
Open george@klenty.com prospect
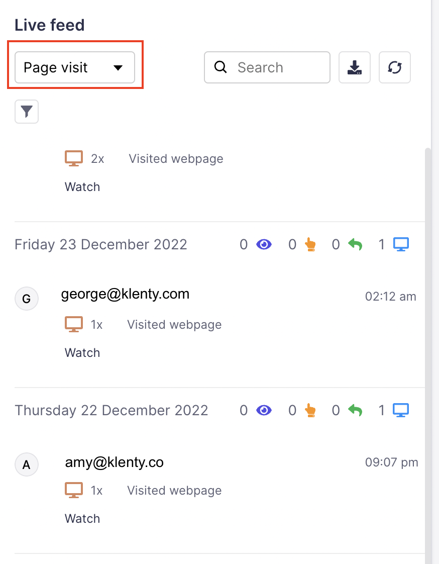pyautogui.click(x=125, y=294)
